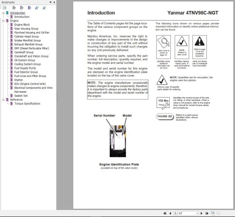
Task: Jump to the last page
Action: [207, 213]
